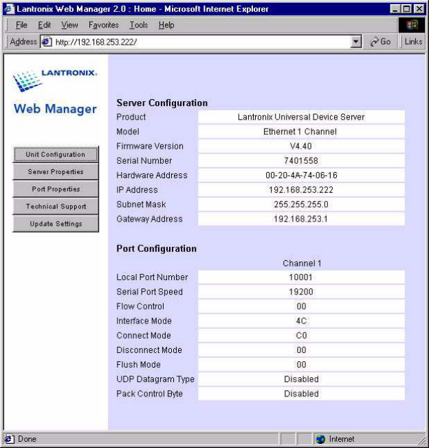This screenshot has height=448, width=429.
Task: Click gateway address value 192.168.253.1
Action: click(x=300, y=219)
